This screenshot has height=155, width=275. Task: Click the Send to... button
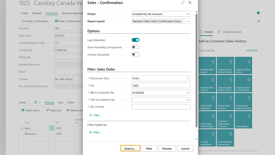(130, 149)
